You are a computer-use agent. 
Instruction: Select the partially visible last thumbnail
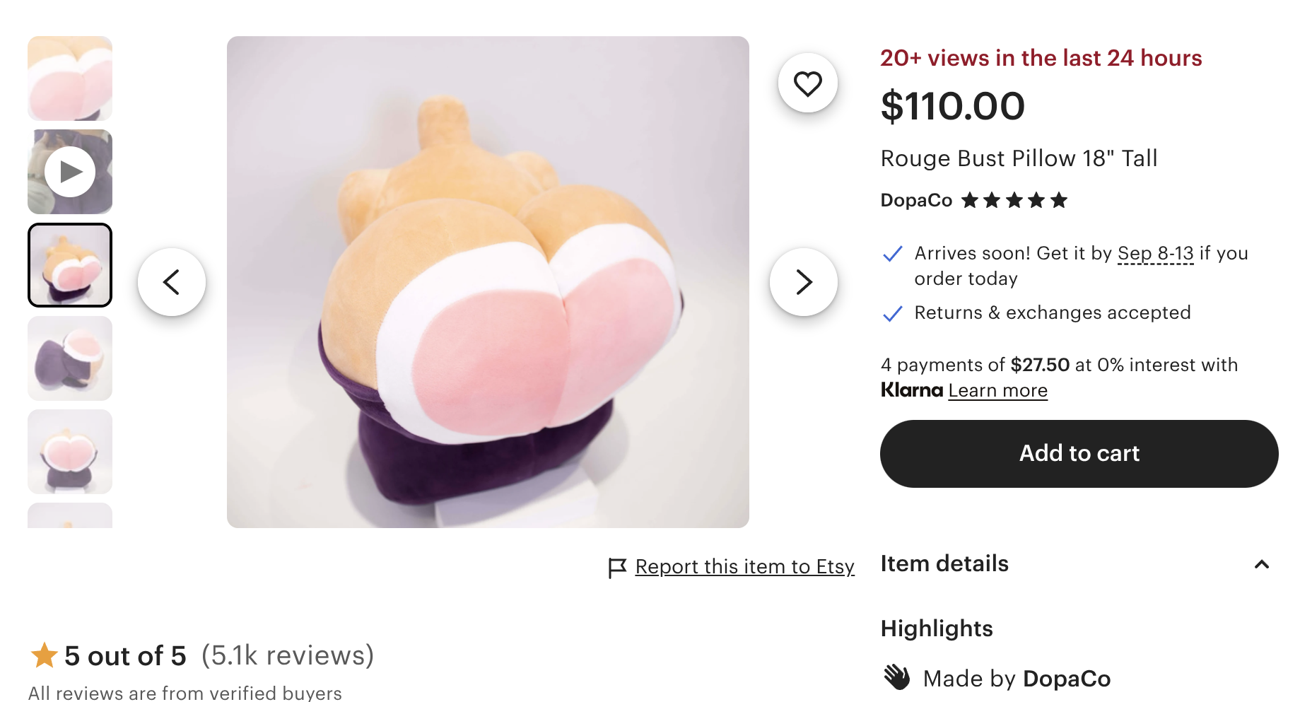pyautogui.click(x=70, y=515)
